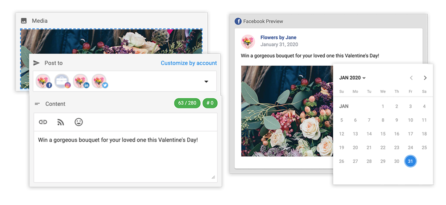
Task: Click the 63 / 280 character counter
Action: coord(187,103)
